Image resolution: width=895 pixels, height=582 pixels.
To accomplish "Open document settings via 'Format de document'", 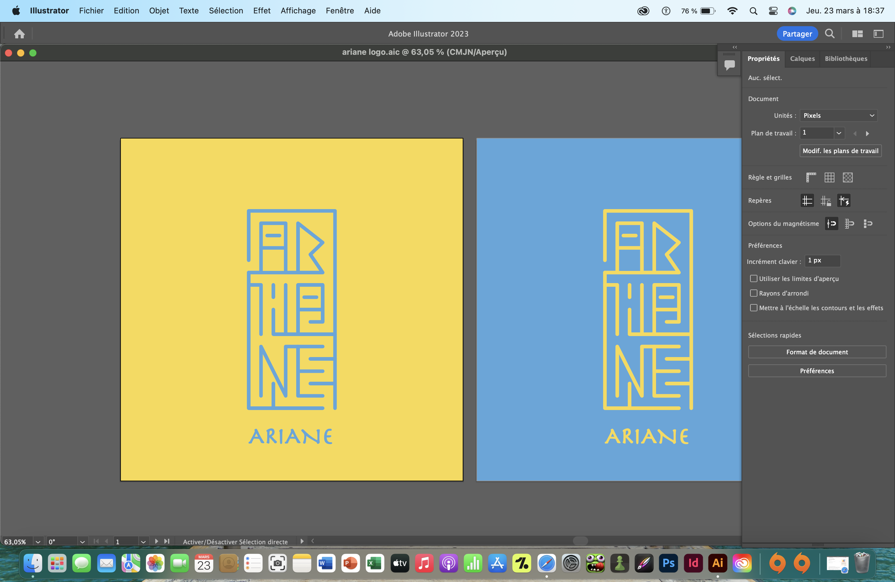I will click(817, 352).
